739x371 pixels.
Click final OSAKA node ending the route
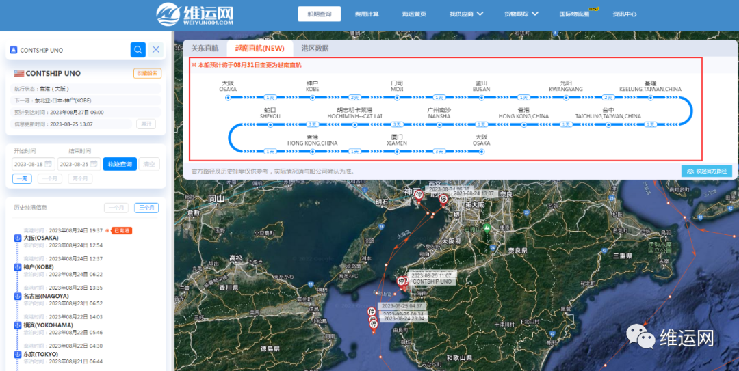pyautogui.click(x=482, y=152)
